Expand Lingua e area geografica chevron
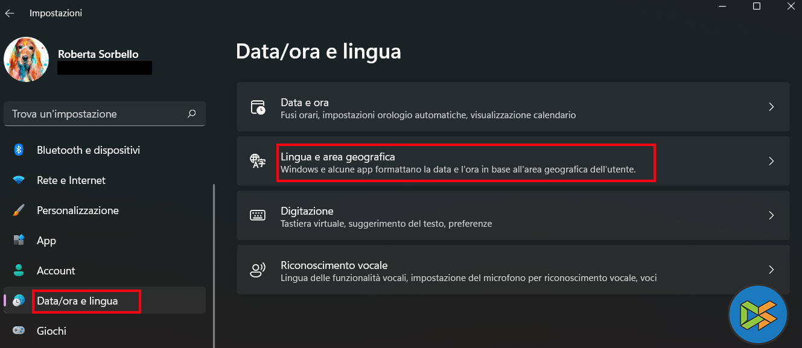The image size is (802, 348). tap(771, 161)
